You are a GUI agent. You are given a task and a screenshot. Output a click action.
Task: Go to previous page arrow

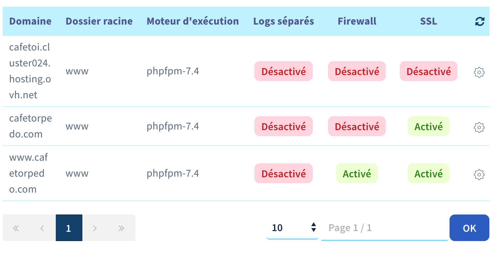tap(42, 228)
